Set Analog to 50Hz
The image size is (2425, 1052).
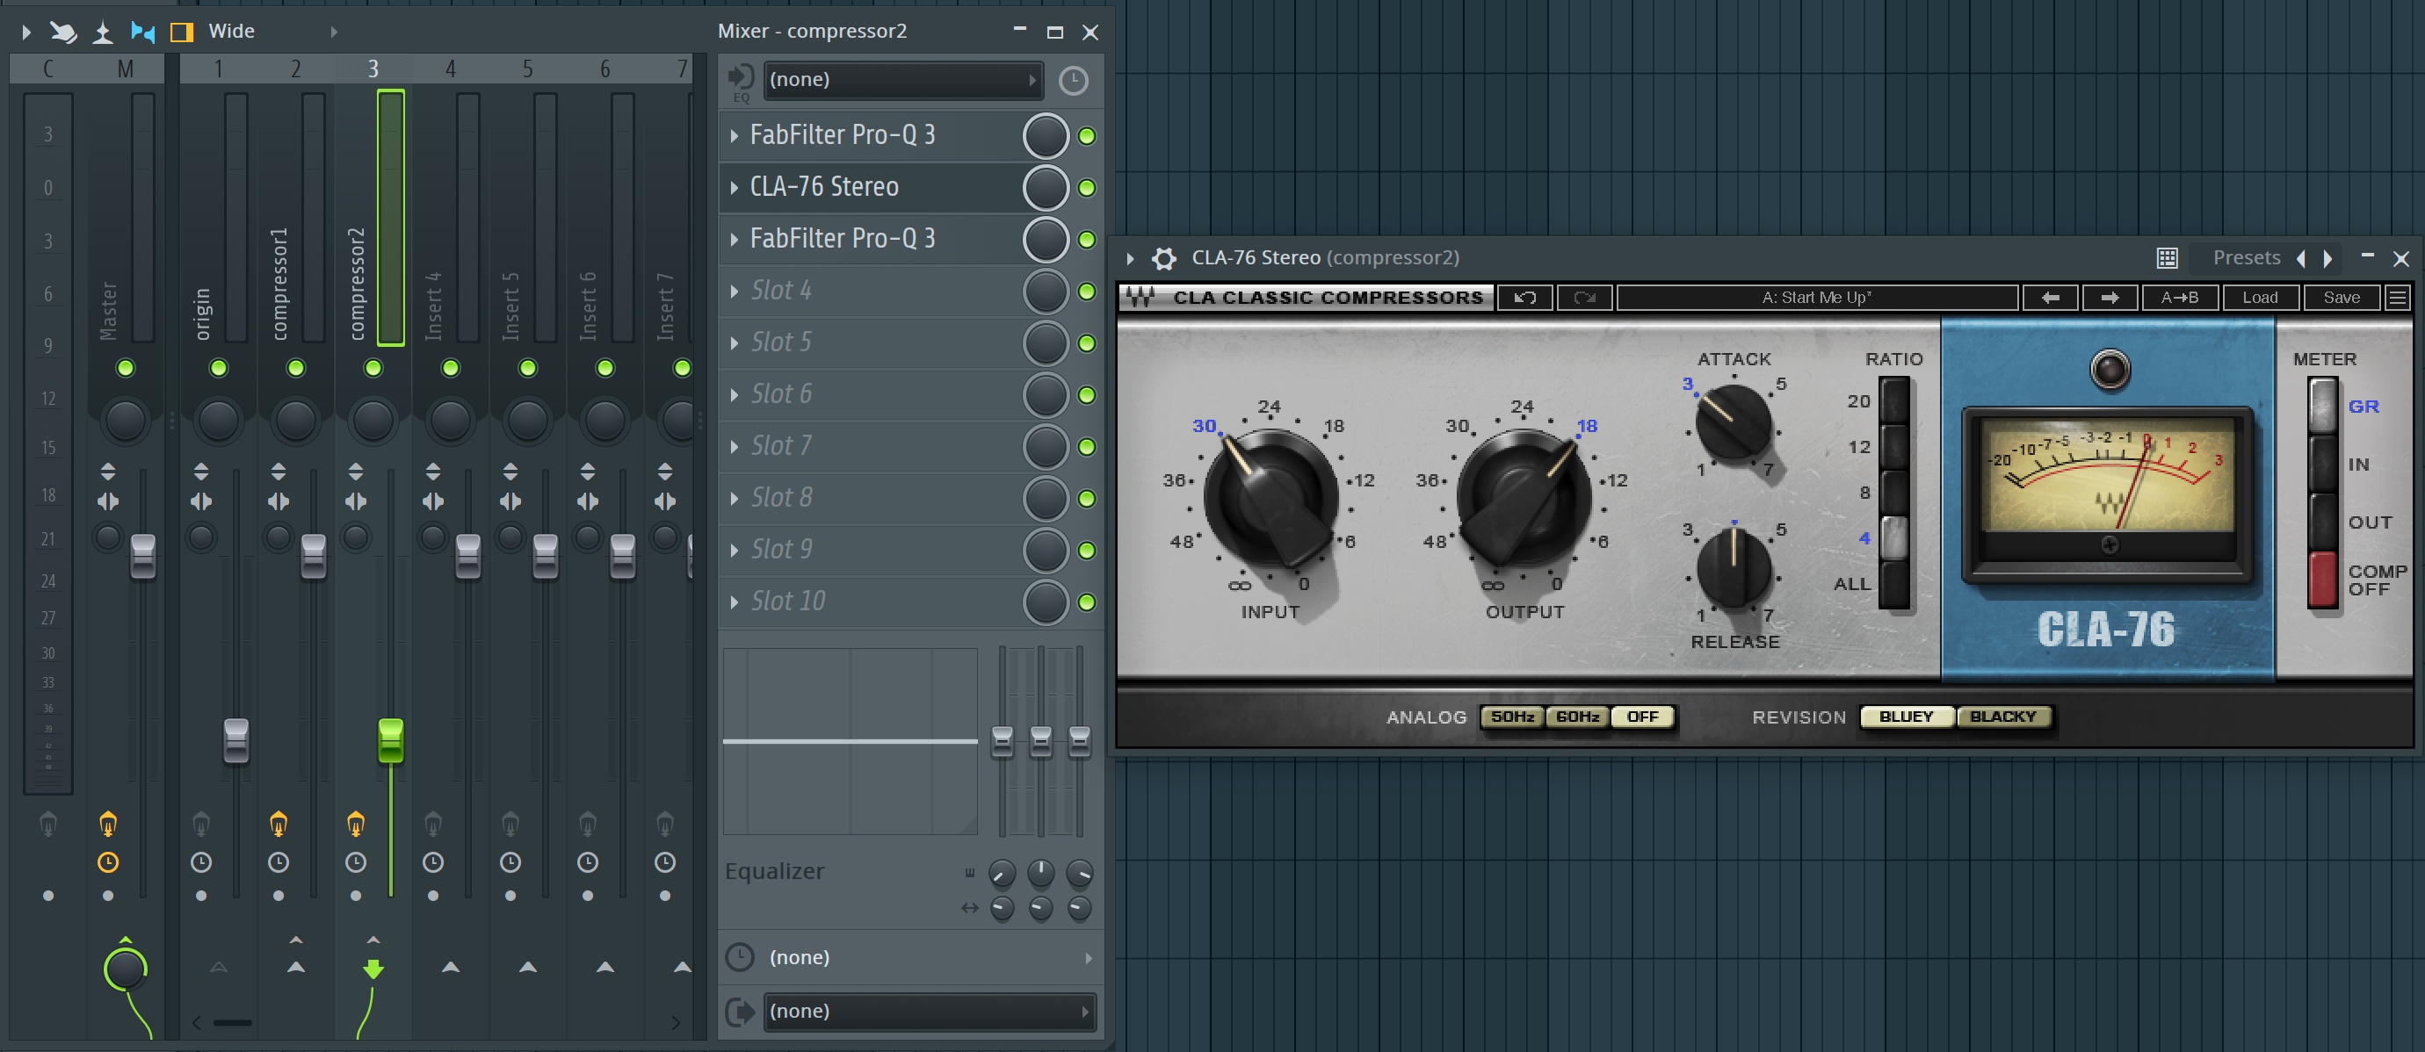pos(1512,717)
